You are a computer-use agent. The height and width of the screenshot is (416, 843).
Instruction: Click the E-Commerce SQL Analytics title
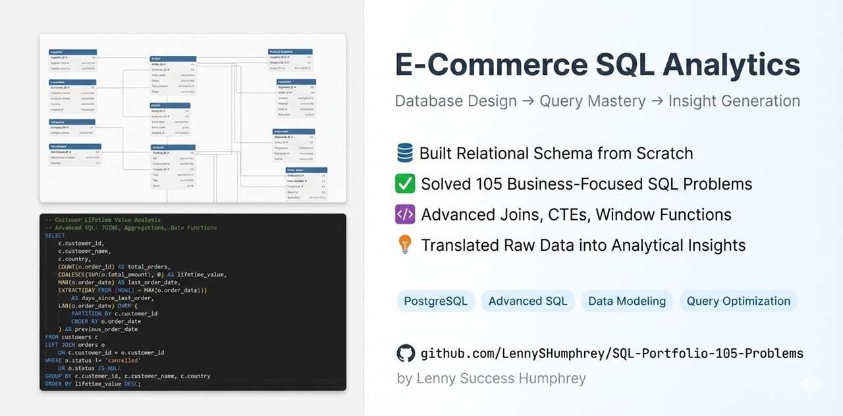click(597, 65)
